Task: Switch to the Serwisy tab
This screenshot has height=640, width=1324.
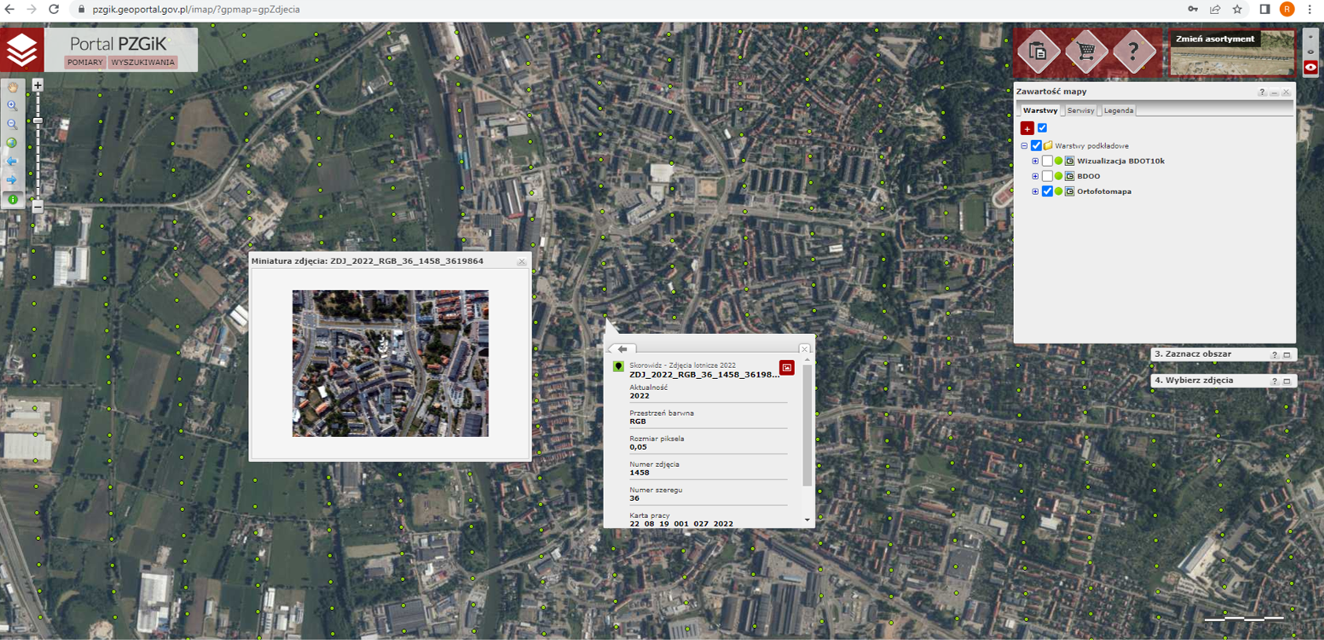Action: click(x=1080, y=111)
